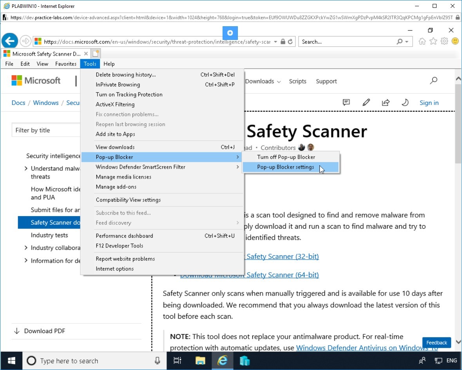
Task: Expand the Information for developers tree item
Action: (x=26, y=260)
